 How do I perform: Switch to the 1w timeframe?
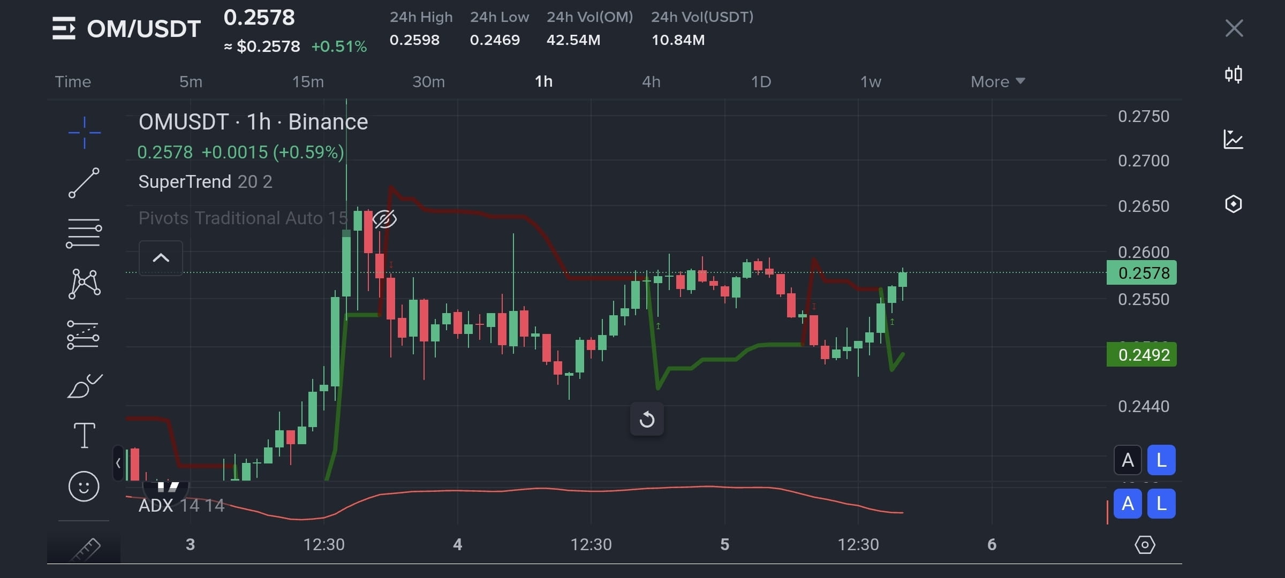tap(871, 81)
